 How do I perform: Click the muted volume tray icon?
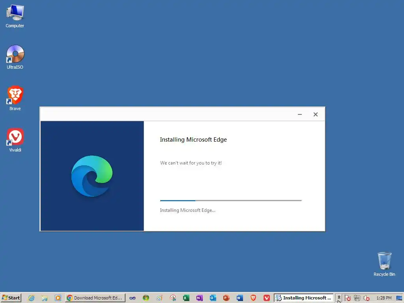coord(366,298)
